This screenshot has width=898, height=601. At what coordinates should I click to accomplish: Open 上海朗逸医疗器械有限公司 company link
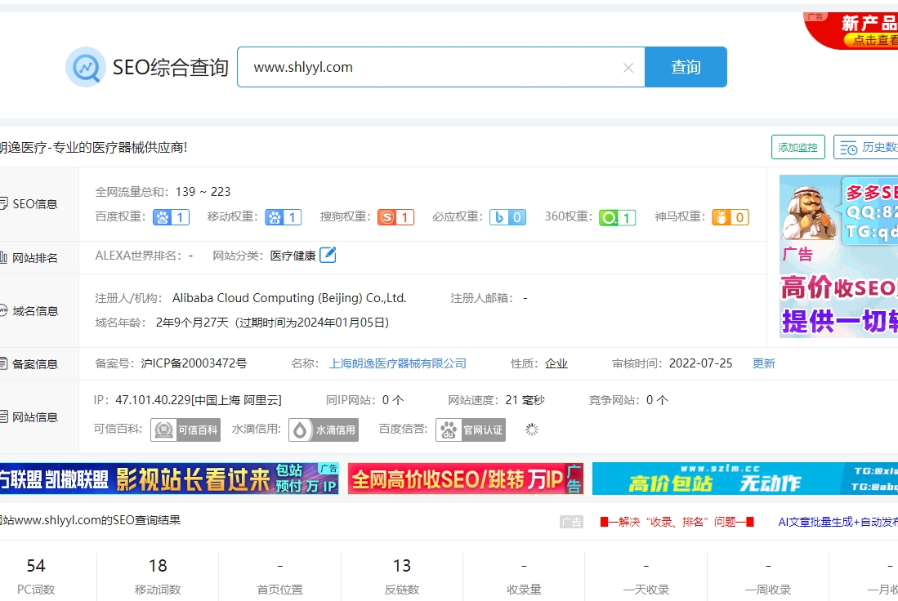click(x=397, y=363)
